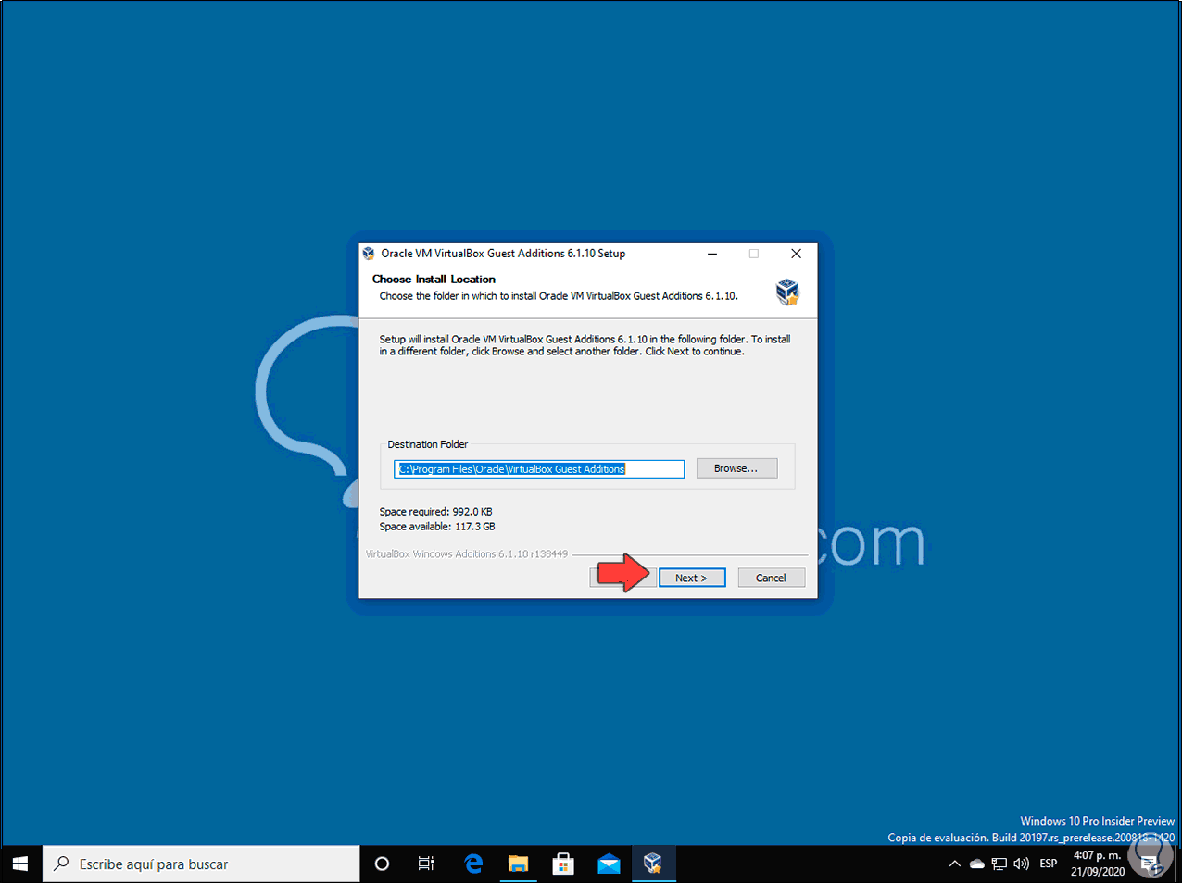The height and width of the screenshot is (883, 1182).
Task: Open the Windows Start menu
Action: click(20, 864)
